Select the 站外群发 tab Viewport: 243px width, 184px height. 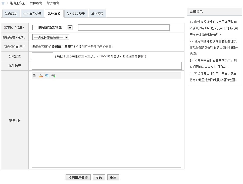pyautogui.click(x=54, y=14)
